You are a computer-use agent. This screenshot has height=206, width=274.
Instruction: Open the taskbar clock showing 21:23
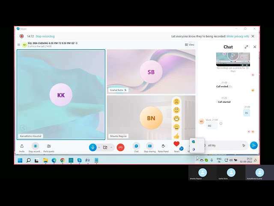[246, 160]
